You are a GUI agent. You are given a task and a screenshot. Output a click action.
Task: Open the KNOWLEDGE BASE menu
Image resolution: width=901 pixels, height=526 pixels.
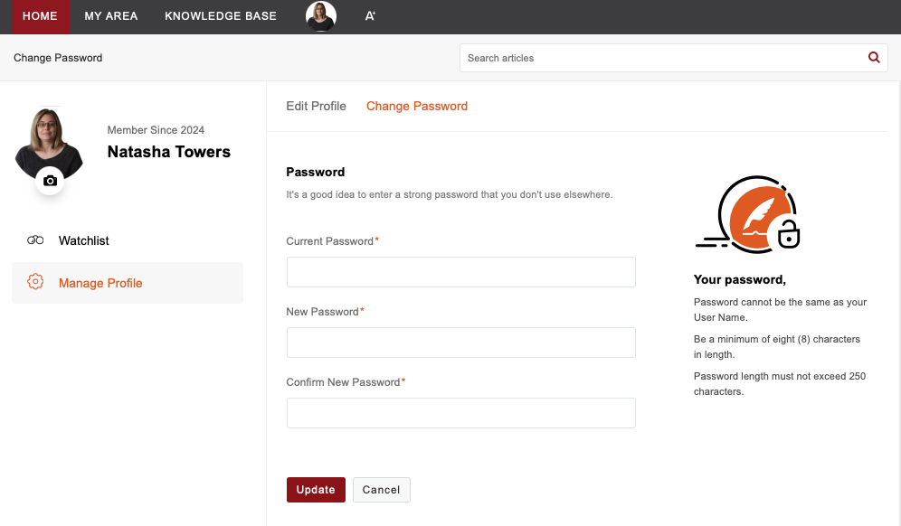point(221,16)
